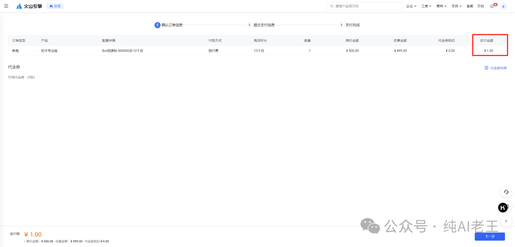The width and height of the screenshot is (515, 247).
Task: Open the customer service headset icon
Action: coord(506,192)
